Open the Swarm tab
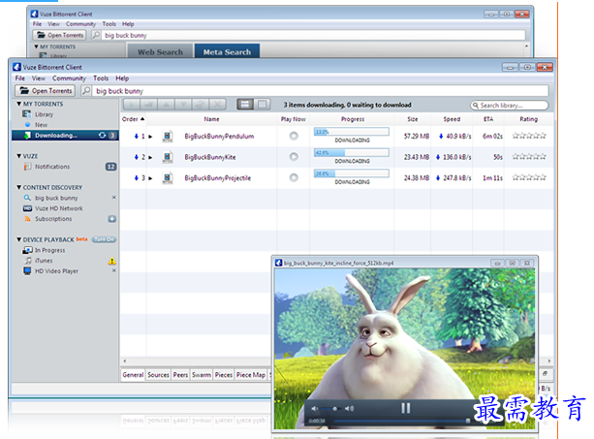 click(x=202, y=375)
